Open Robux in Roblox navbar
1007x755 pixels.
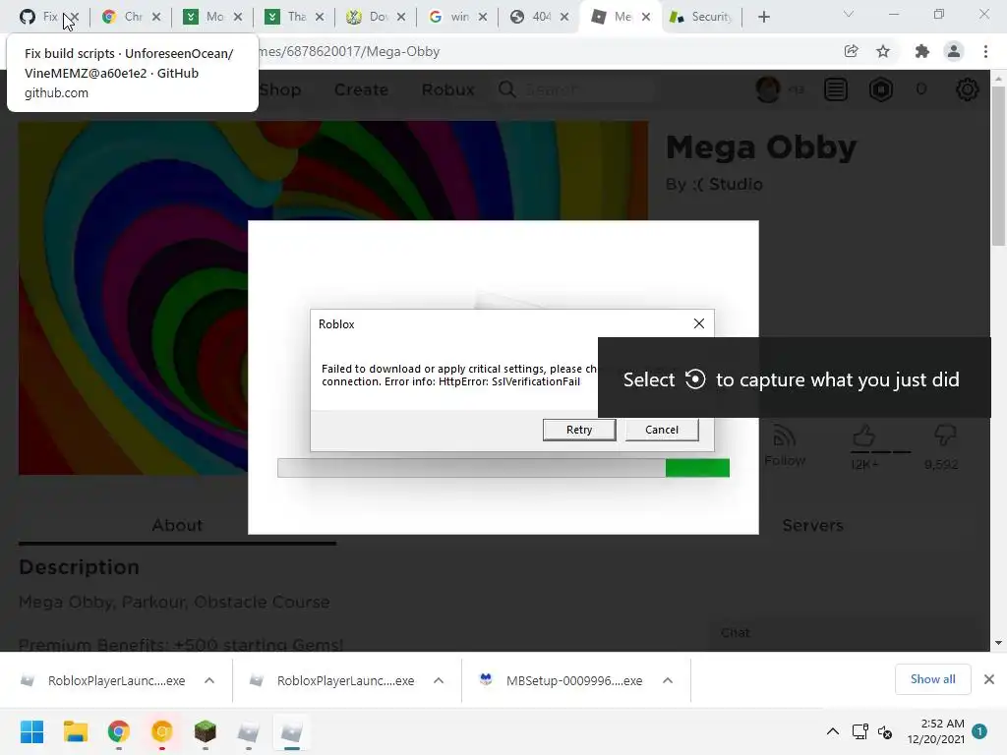[x=447, y=89]
